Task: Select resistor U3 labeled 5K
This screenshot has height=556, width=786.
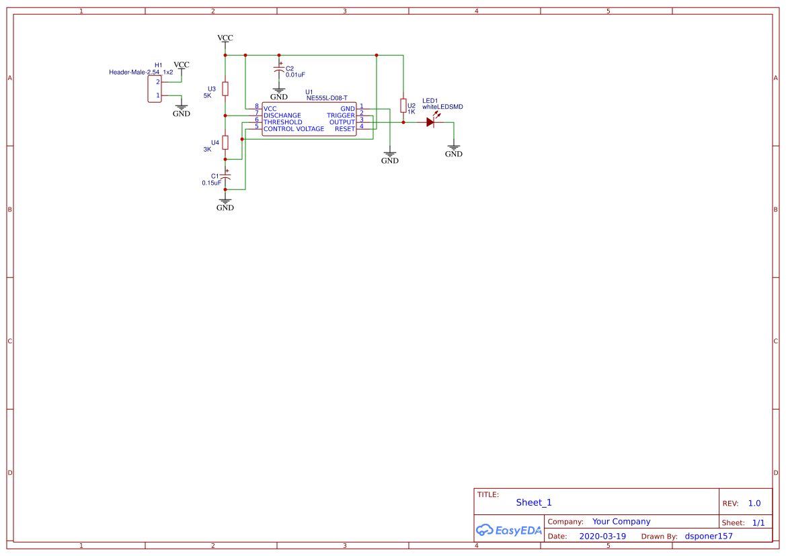Action: [225, 90]
